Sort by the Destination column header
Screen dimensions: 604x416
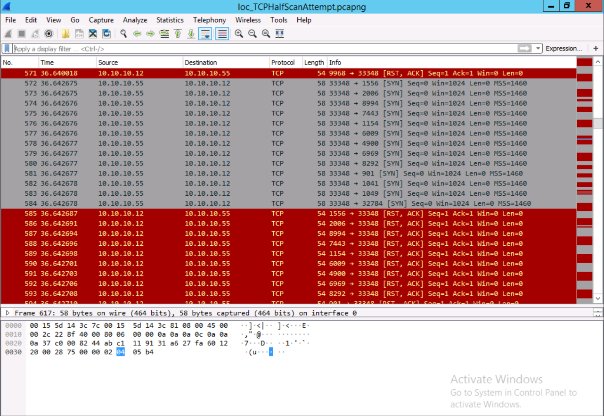pyautogui.click(x=226, y=62)
